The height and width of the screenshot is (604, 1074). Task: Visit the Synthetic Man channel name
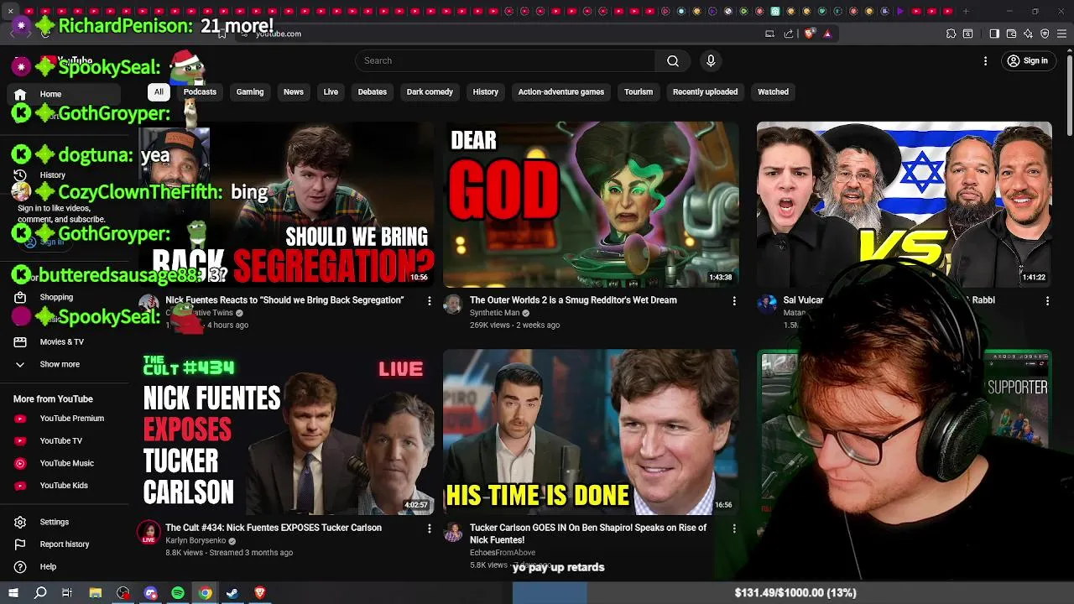(494, 313)
